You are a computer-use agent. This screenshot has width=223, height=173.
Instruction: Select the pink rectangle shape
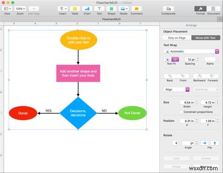pyautogui.click(x=78, y=73)
